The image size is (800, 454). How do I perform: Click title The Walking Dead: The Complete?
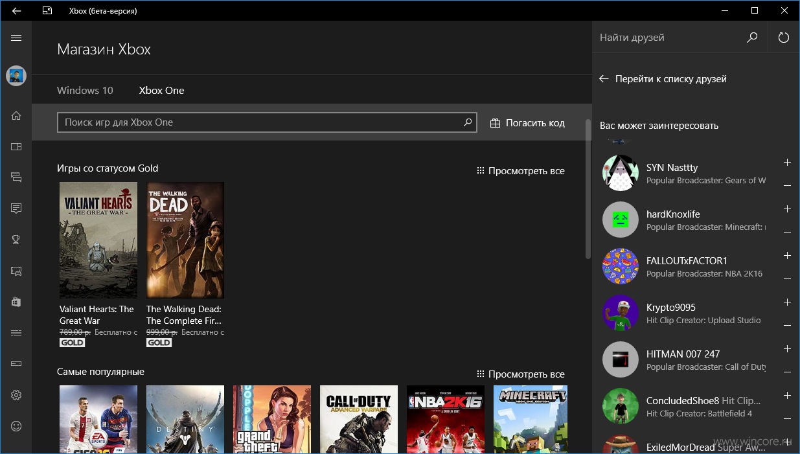(184, 315)
